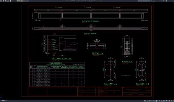Toggle the layer on/off lightbulb icon

[17, 1]
